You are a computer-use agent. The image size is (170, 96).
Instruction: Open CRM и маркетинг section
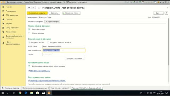click(x=12, y=15)
